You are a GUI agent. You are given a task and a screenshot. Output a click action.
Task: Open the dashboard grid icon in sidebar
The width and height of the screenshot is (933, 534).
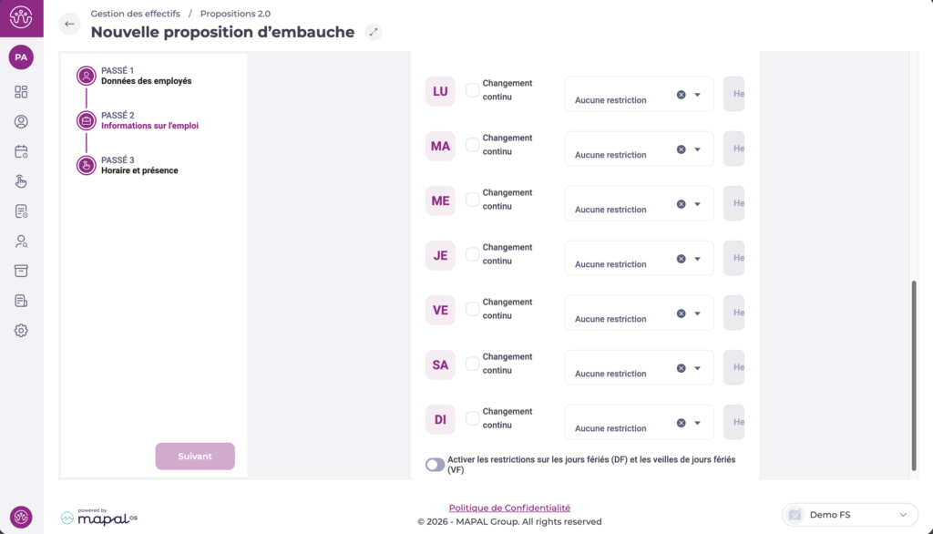click(21, 92)
